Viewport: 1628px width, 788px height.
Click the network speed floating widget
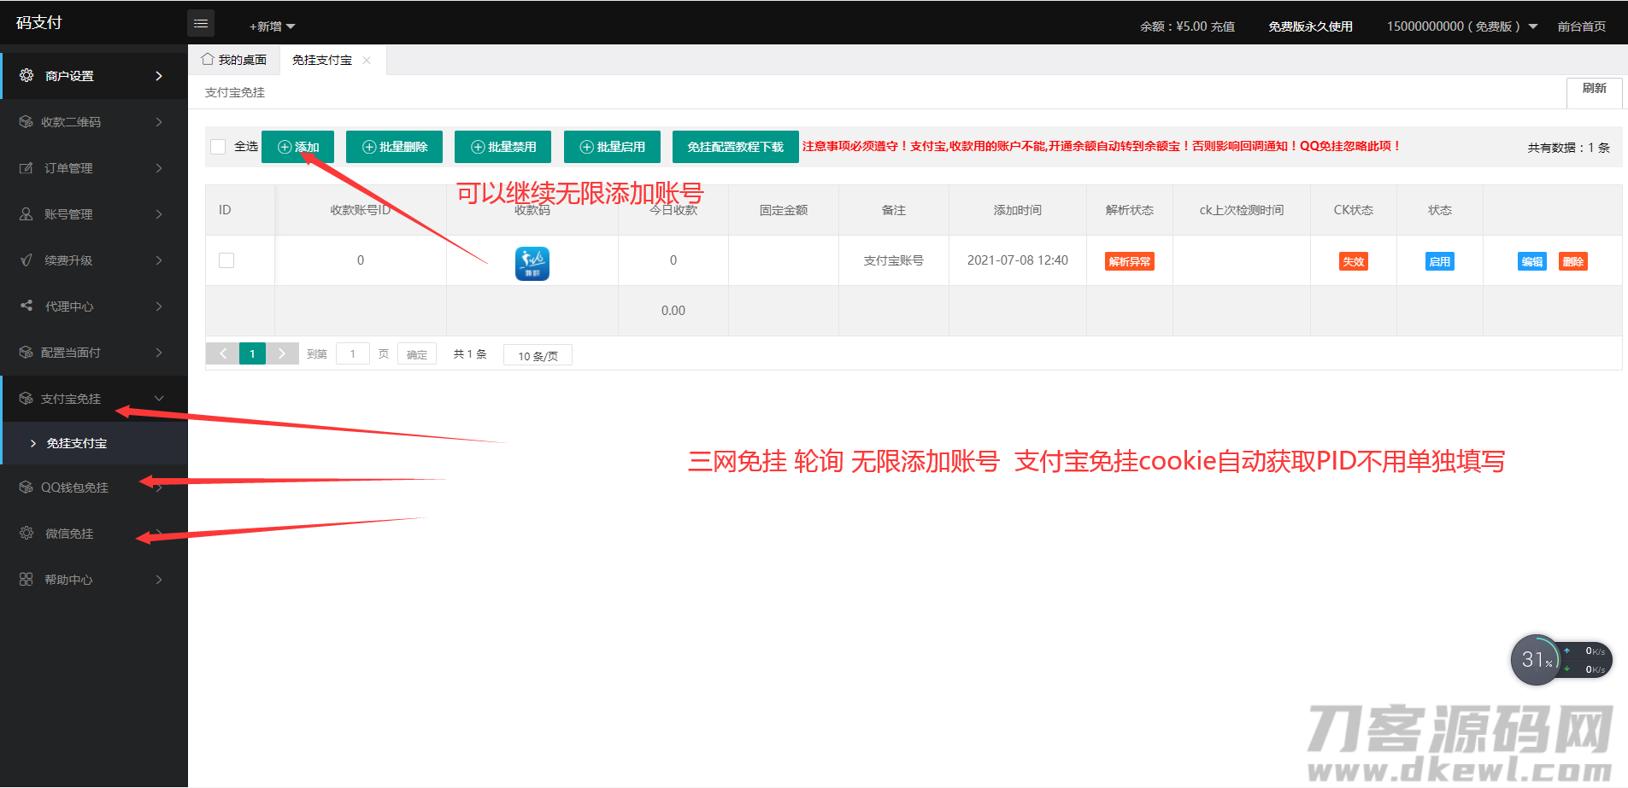(x=1560, y=660)
